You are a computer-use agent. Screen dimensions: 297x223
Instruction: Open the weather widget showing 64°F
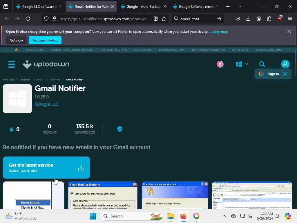21,216
